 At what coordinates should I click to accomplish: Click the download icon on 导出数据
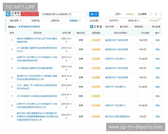[150, 27]
